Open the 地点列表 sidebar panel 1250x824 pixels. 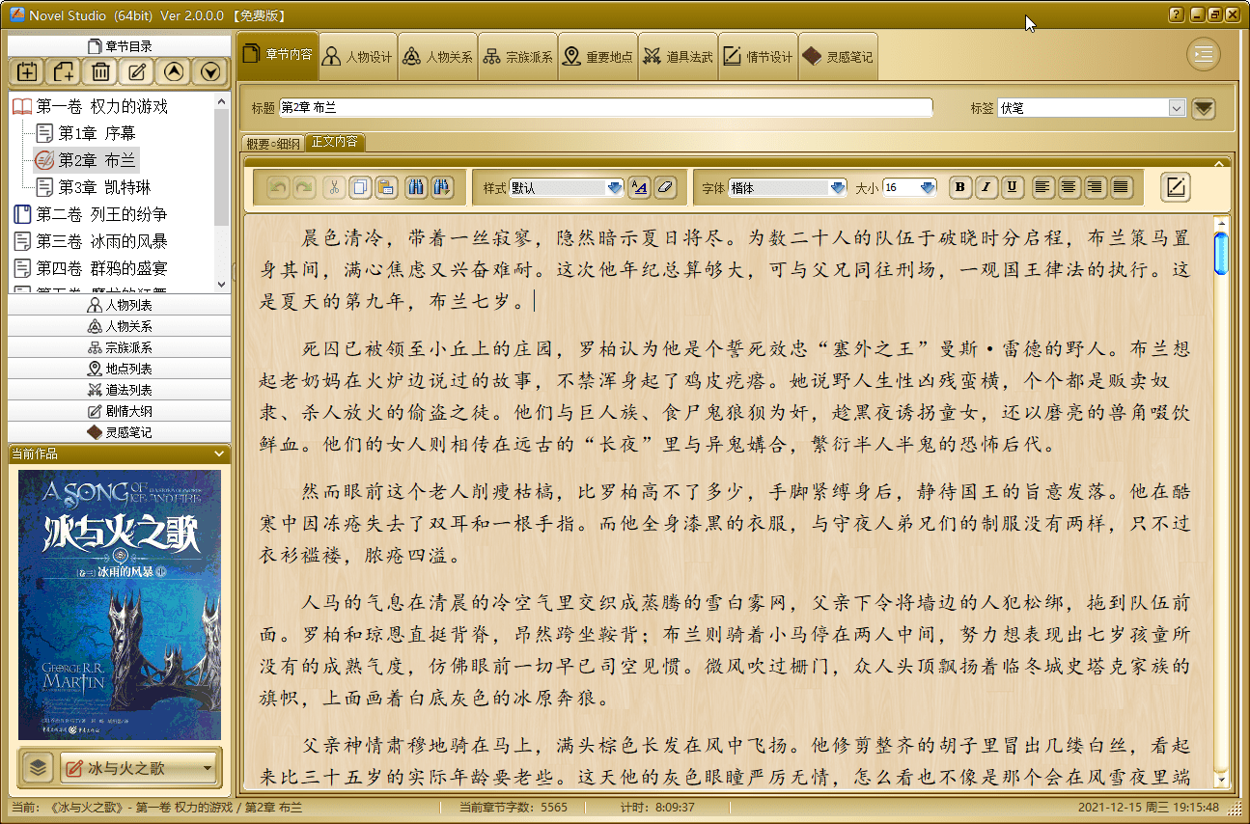tap(120, 369)
